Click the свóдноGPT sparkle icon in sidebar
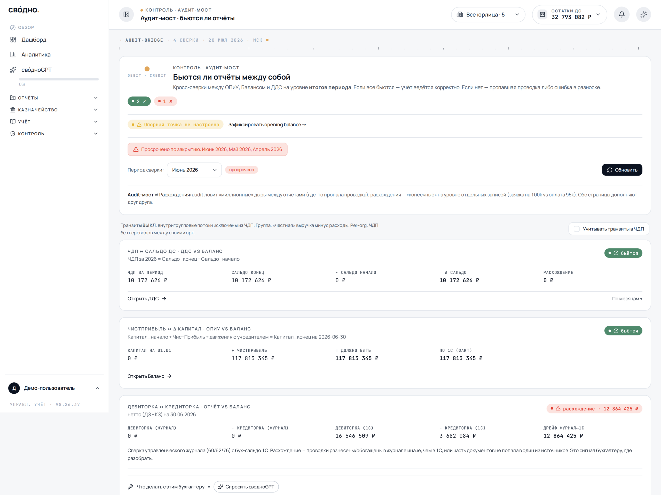 tap(13, 70)
